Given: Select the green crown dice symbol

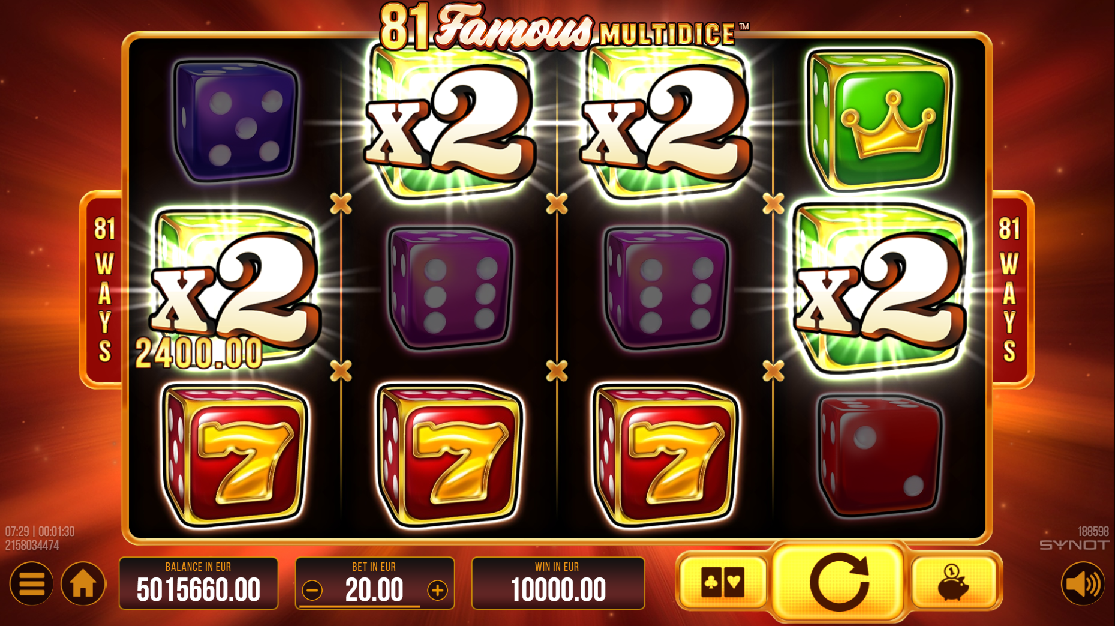Looking at the screenshot, I should [x=879, y=119].
